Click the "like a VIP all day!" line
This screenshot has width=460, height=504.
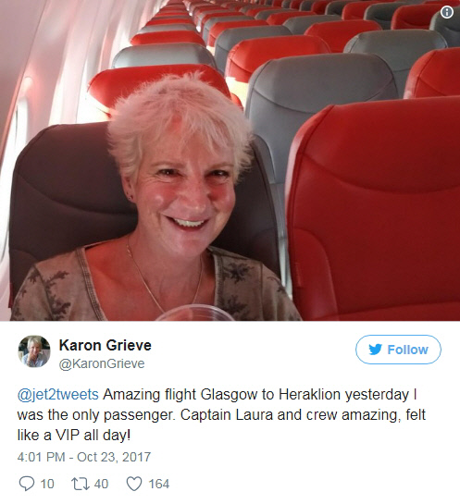pyautogui.click(x=74, y=436)
